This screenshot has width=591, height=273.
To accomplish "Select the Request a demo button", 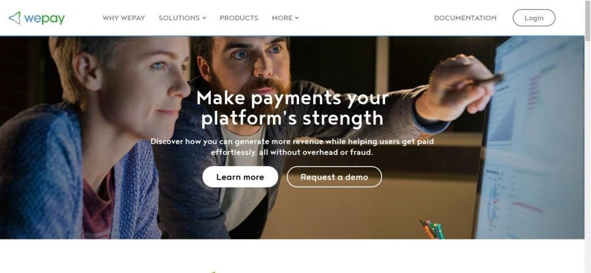I will click(x=334, y=177).
